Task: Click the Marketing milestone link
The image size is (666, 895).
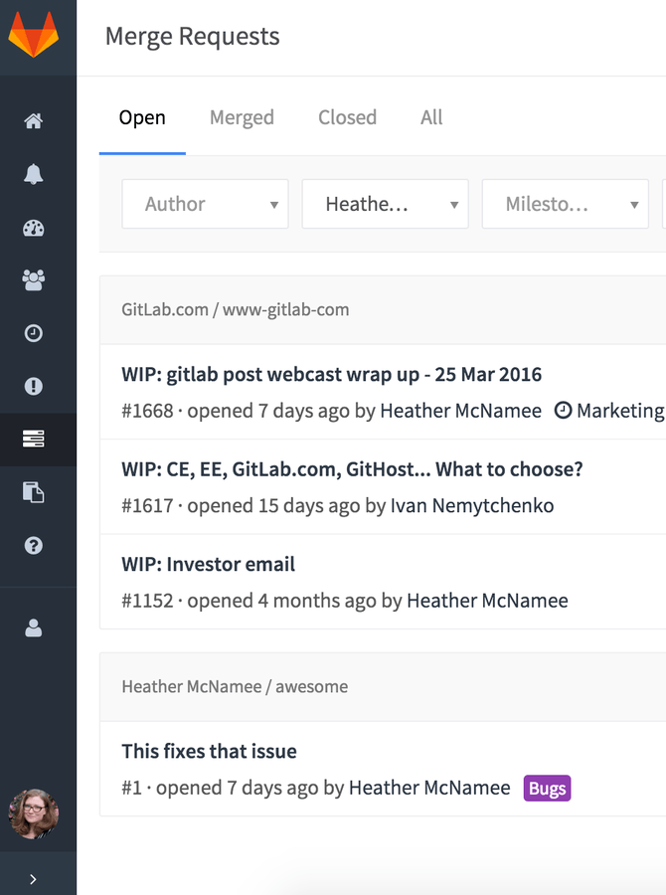Action: 621,411
